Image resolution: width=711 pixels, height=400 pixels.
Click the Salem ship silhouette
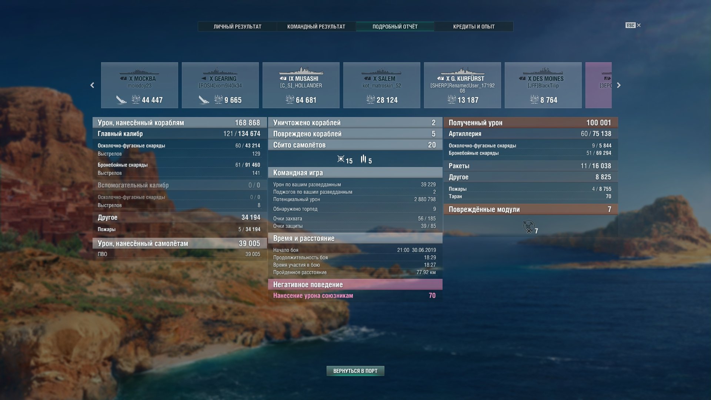tap(382, 71)
